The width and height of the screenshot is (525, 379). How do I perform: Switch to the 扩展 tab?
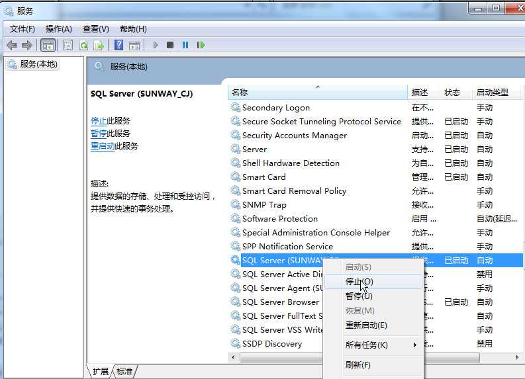click(x=100, y=371)
